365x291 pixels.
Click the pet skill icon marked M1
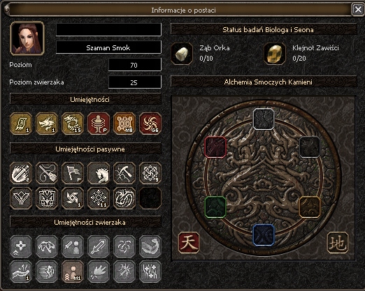73,271
